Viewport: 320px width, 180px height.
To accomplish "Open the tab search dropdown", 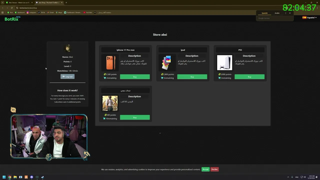I will [x=2, y=2].
